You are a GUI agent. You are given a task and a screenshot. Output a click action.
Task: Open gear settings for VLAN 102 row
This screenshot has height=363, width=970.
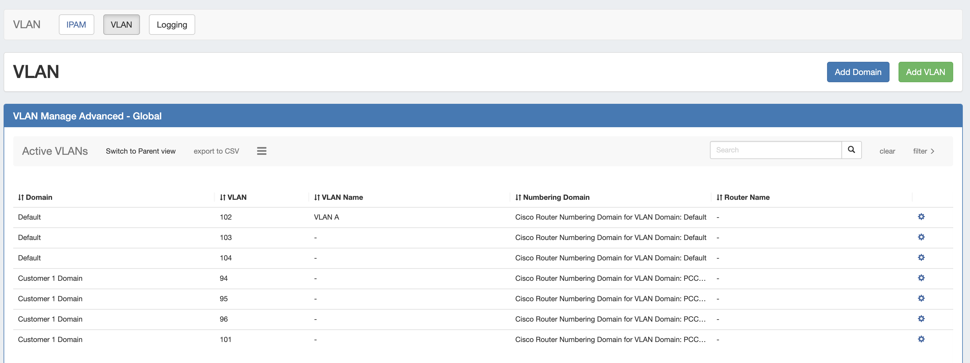(x=921, y=217)
